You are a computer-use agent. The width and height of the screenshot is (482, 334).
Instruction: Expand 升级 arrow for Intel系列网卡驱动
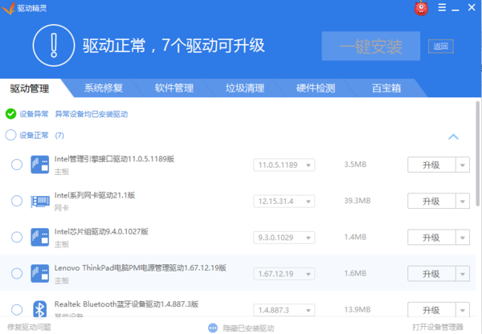[x=463, y=202]
